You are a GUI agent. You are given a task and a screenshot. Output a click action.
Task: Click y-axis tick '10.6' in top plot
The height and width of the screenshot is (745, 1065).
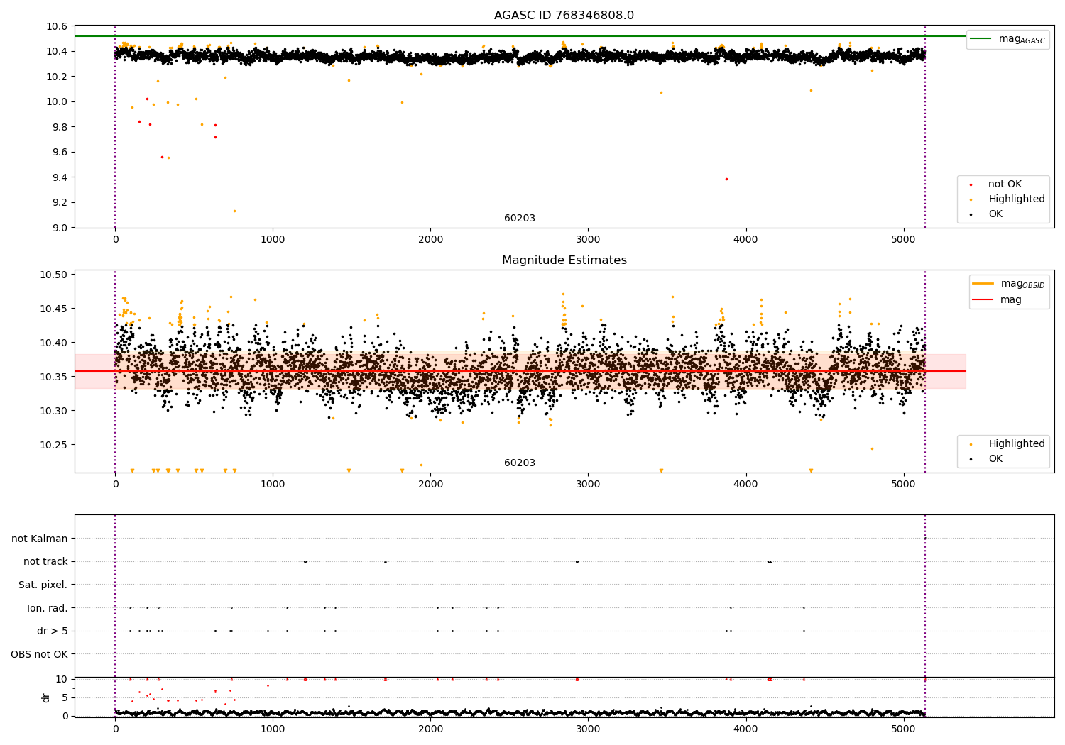[x=58, y=26]
